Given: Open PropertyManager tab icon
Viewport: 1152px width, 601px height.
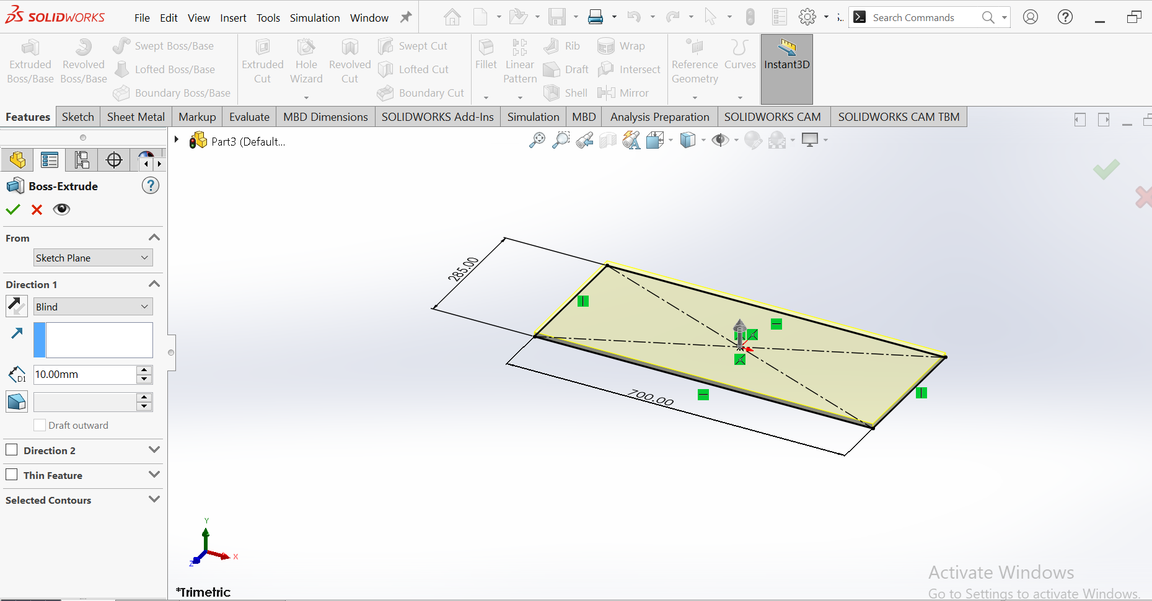Looking at the screenshot, I should (x=50, y=160).
